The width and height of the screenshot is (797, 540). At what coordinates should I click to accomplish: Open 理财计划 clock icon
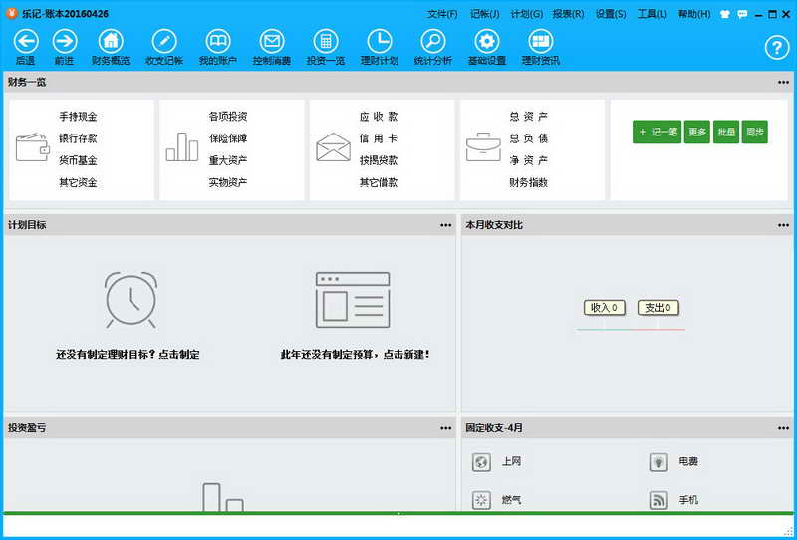click(x=379, y=41)
